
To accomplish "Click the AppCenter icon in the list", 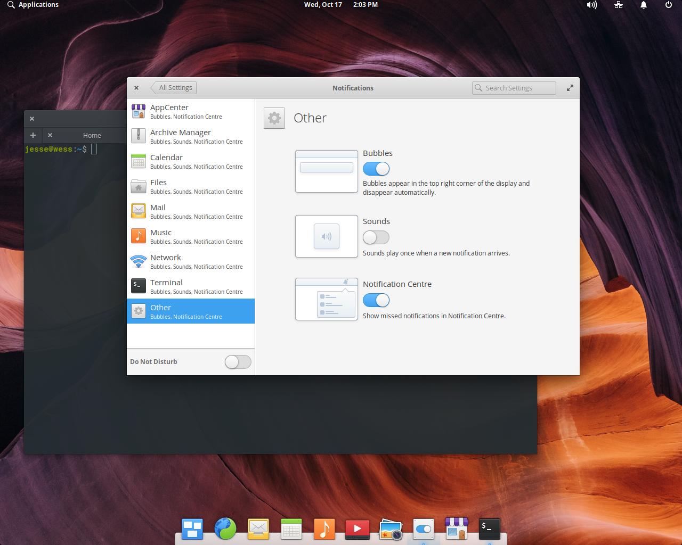I will coord(139,111).
